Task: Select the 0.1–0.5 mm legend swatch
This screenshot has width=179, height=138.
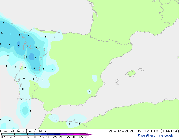Action: point(5,134)
